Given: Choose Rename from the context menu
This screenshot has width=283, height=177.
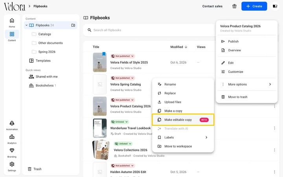Looking at the screenshot, I should click(x=183, y=84).
